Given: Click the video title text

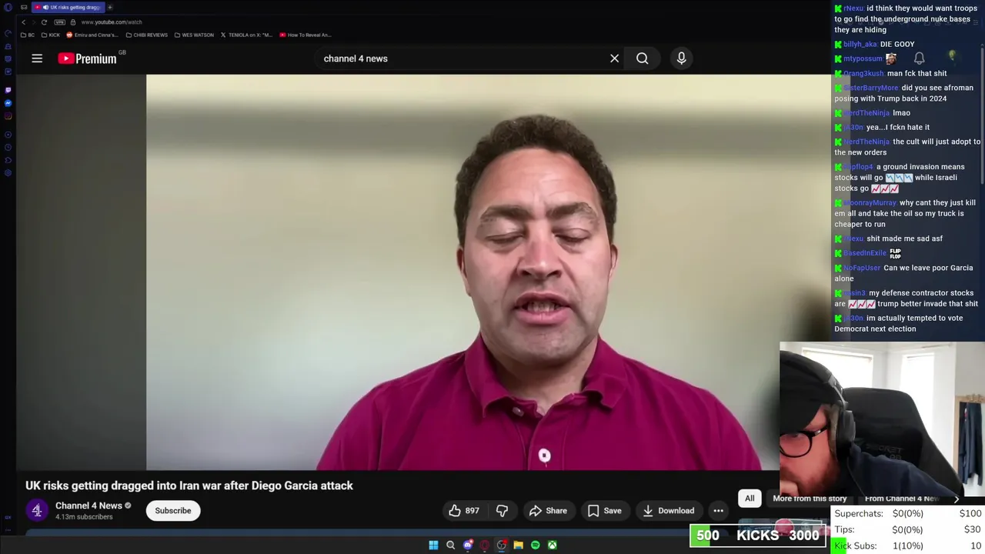Looking at the screenshot, I should click(189, 486).
